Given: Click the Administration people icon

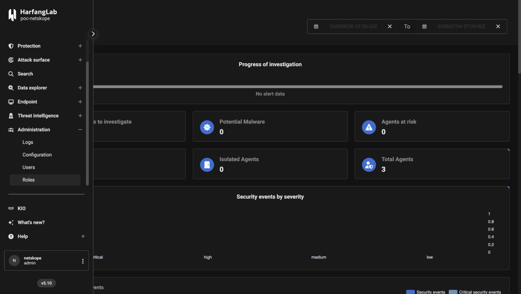Looking at the screenshot, I should [11, 130].
